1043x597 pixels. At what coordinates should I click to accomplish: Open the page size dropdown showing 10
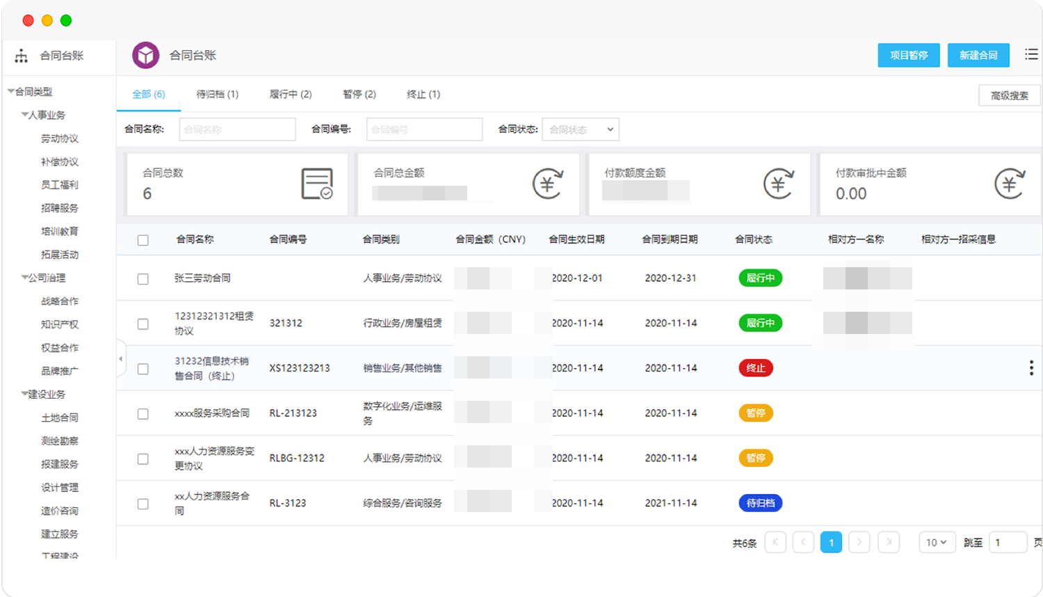point(936,542)
